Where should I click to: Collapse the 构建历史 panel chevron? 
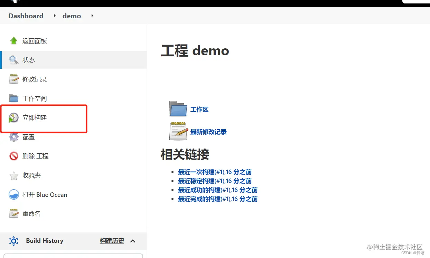point(133,241)
